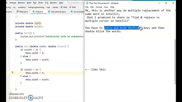
Task: Click the 'public Wall(double width, double height)' line
Action: pyautogui.click(x=42, y=46)
